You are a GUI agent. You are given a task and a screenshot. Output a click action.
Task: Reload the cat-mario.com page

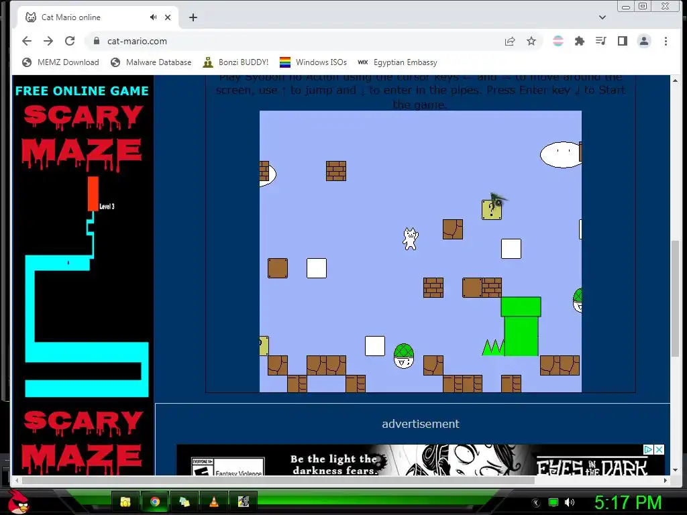click(x=70, y=41)
